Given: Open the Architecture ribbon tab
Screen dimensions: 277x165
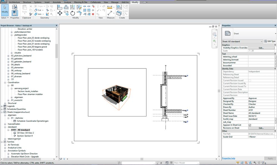Looking at the screenshot, I should (14, 2).
